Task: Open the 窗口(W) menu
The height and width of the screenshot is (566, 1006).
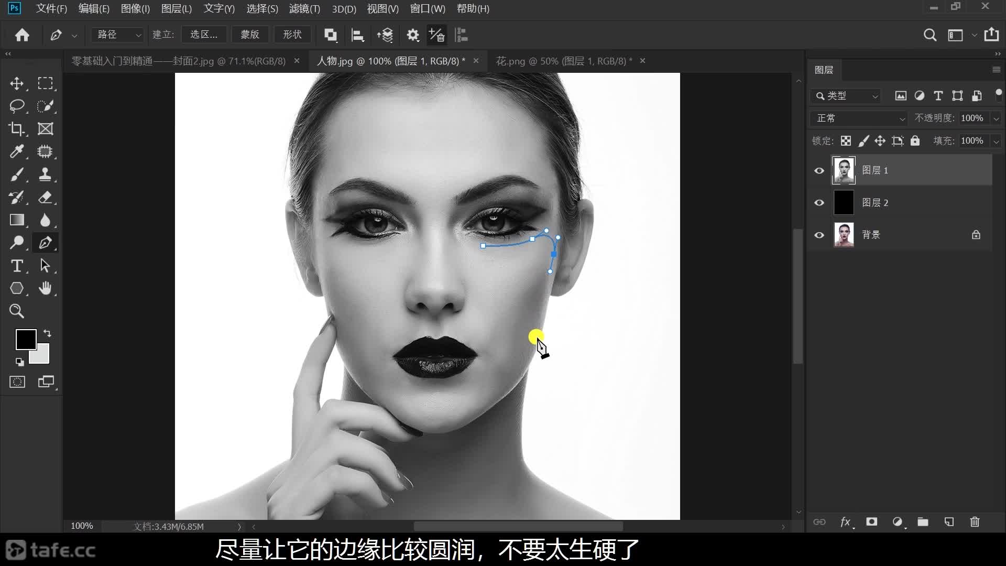Action: (428, 9)
